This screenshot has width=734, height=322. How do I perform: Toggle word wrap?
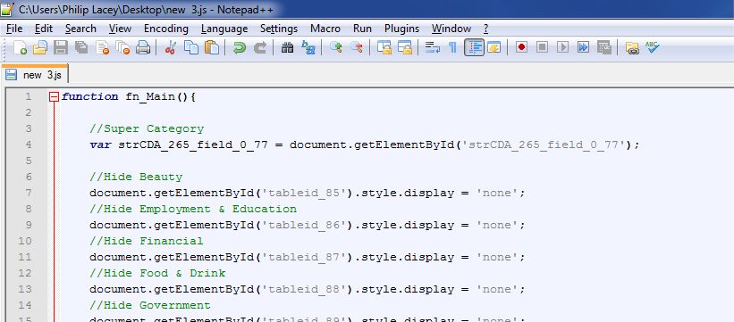[432, 47]
